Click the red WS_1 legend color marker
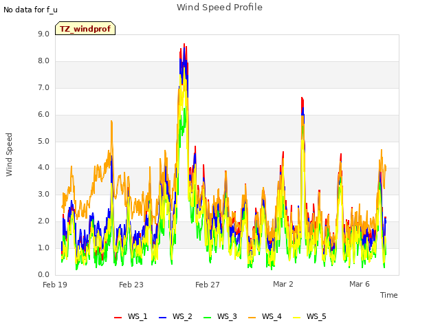Screen dimensions: 440x330 118,318
